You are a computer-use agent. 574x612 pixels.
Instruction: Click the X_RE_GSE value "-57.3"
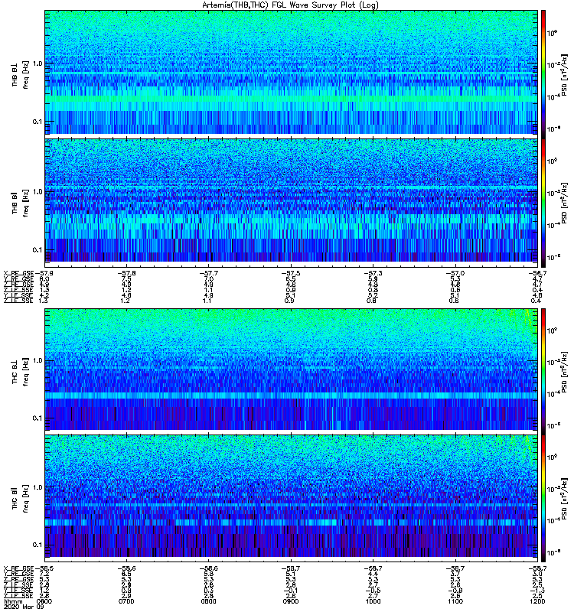(373, 274)
